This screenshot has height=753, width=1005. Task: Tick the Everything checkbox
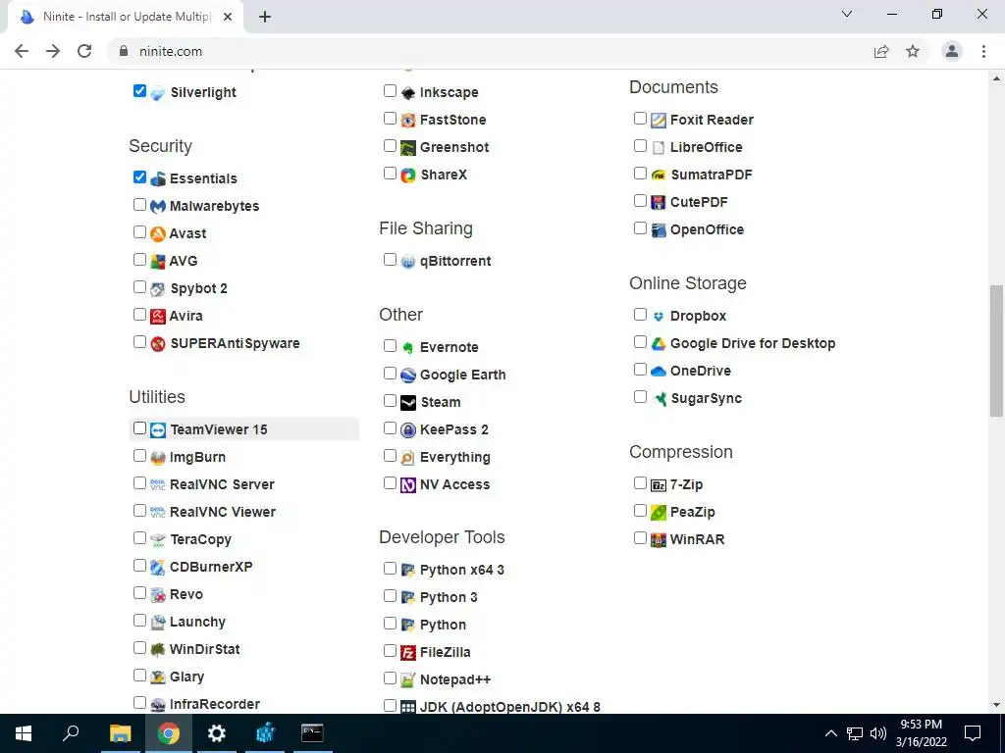[x=390, y=456]
